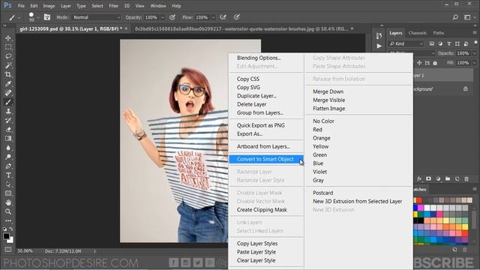Select the Brush tool in toolbox

[8, 102]
